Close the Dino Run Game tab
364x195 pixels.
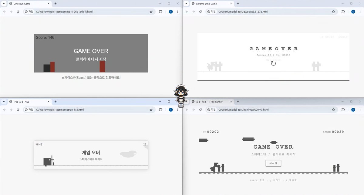pyautogui.click(x=49, y=4)
